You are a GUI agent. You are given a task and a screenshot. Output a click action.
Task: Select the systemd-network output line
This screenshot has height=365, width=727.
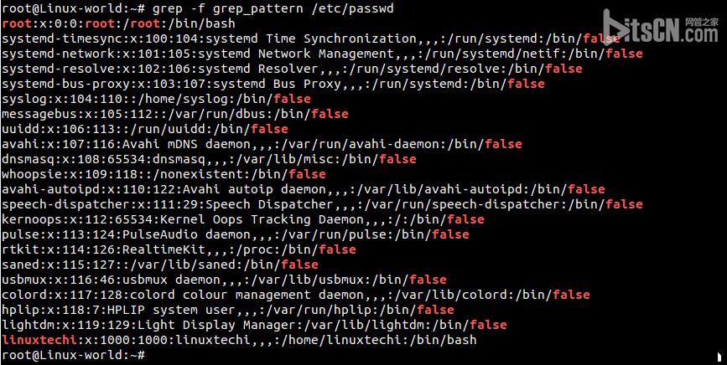click(322, 54)
